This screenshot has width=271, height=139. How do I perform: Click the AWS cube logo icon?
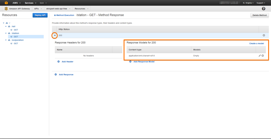6,3
